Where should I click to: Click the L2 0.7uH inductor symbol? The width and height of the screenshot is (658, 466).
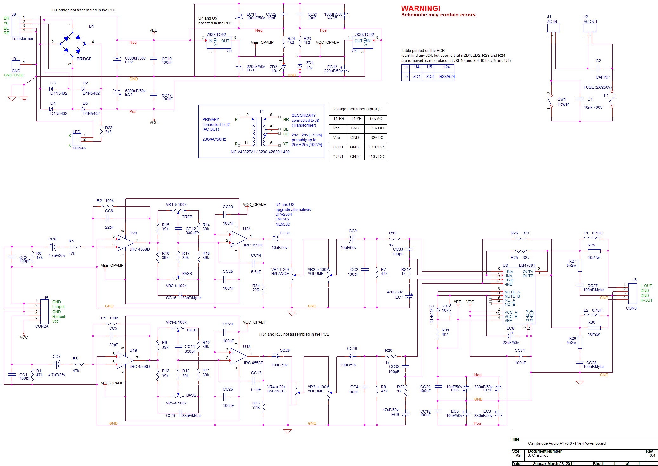coord(592,314)
